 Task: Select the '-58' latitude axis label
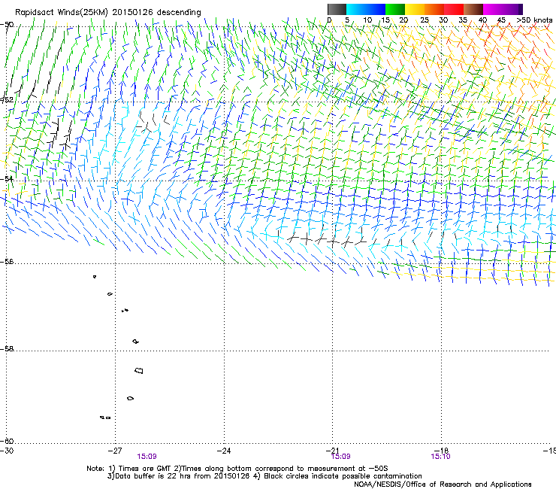coord(7,349)
